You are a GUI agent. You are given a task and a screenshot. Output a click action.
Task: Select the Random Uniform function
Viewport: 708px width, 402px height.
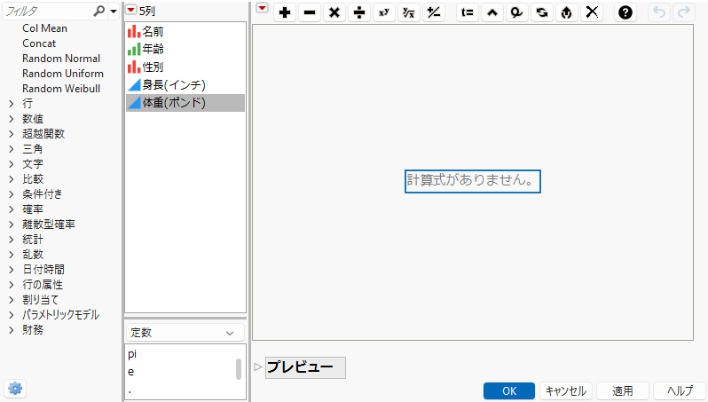point(63,73)
